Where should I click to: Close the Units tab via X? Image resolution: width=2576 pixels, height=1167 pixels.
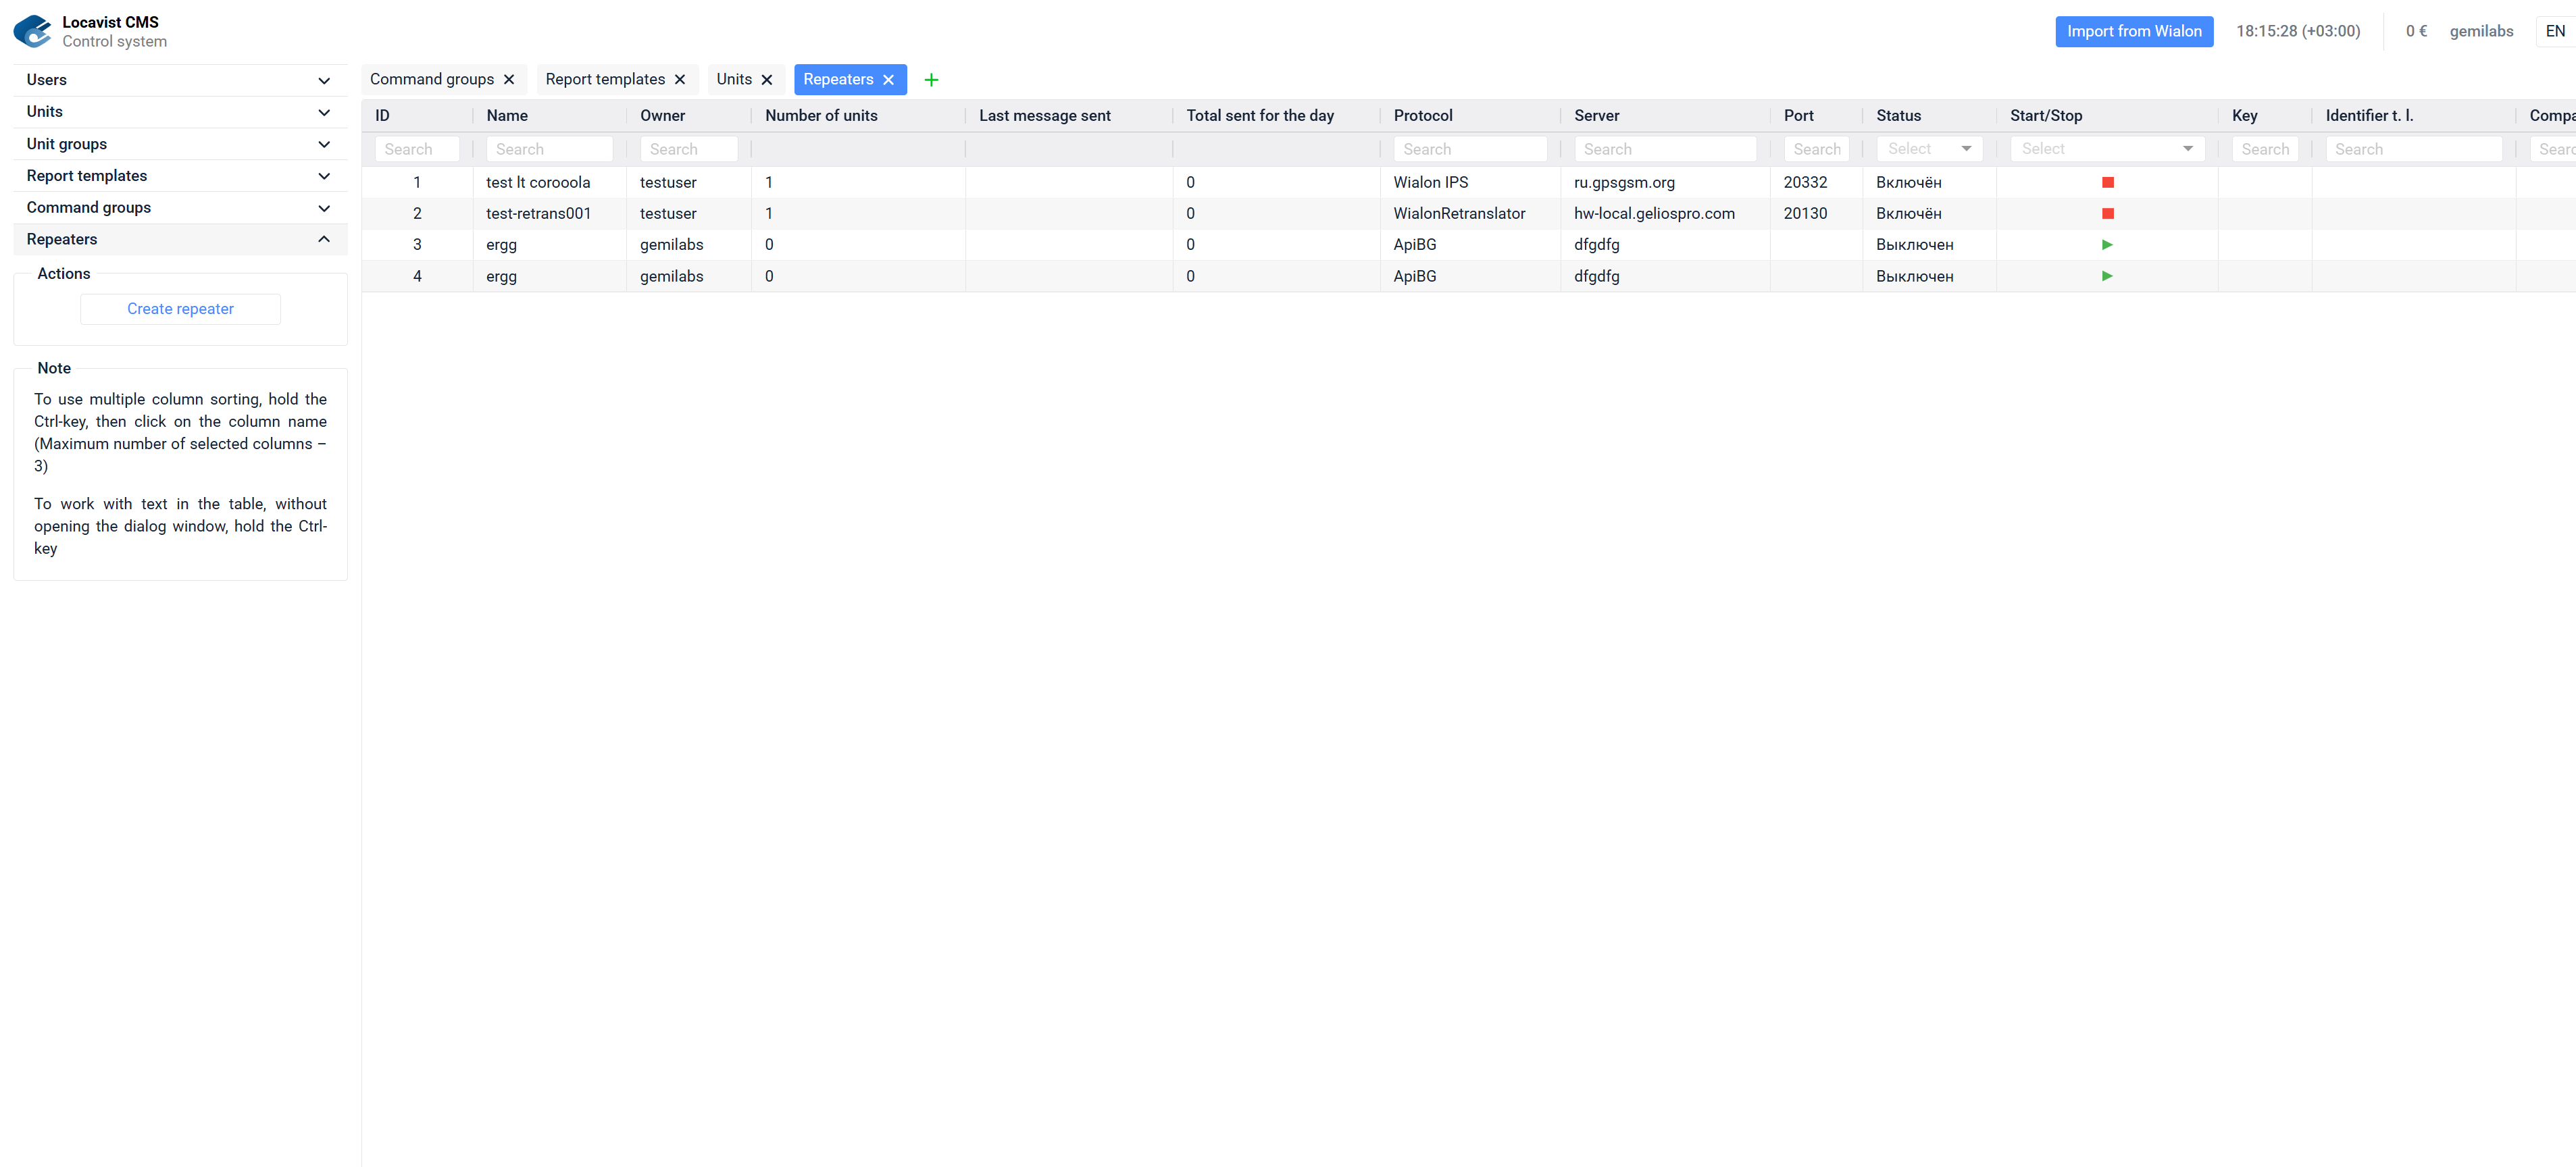[767, 80]
